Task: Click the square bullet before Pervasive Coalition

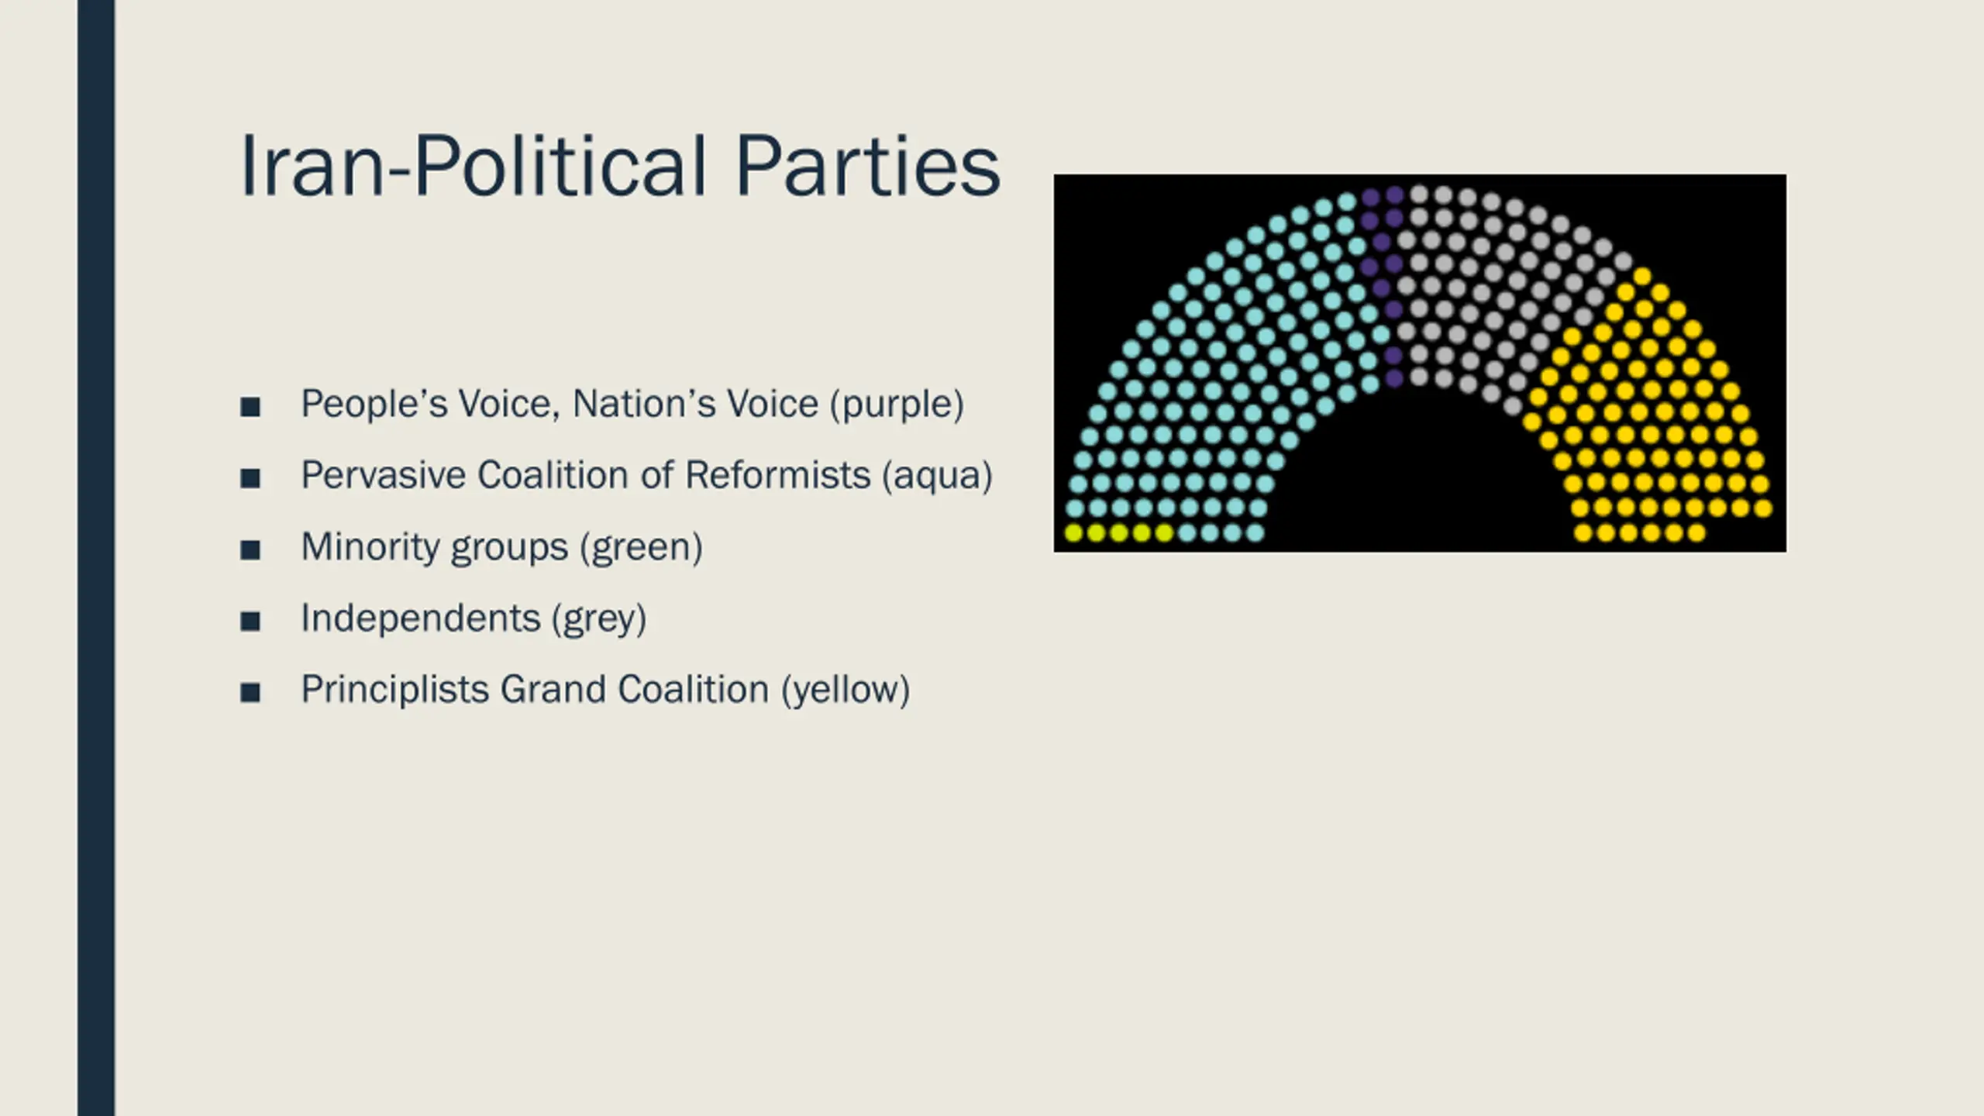Action: click(250, 478)
